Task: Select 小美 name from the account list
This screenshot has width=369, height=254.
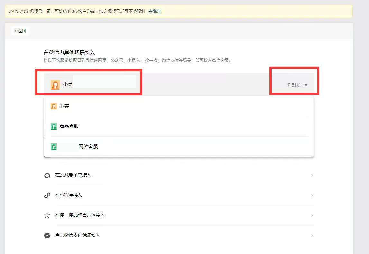Action: point(64,106)
